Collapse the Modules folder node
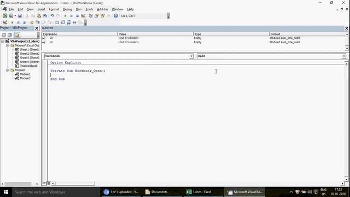 tap(7, 70)
